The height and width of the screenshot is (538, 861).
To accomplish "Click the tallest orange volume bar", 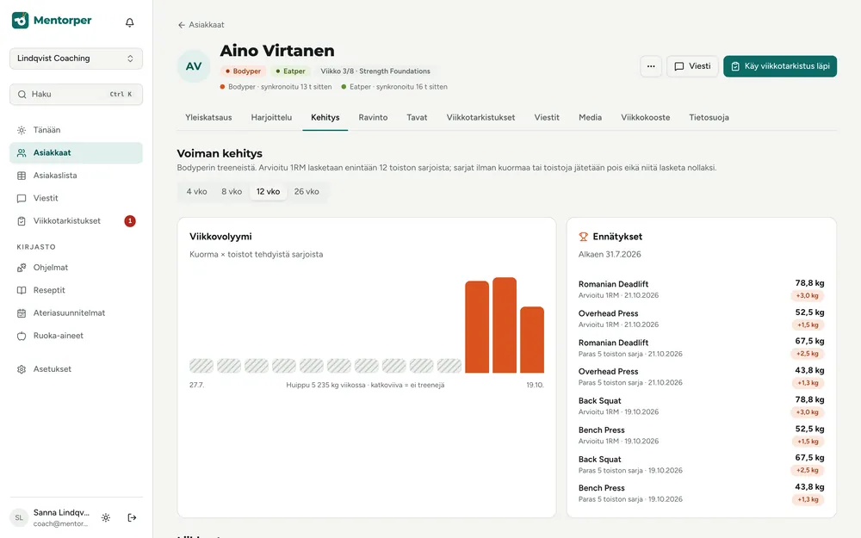I will [504, 325].
